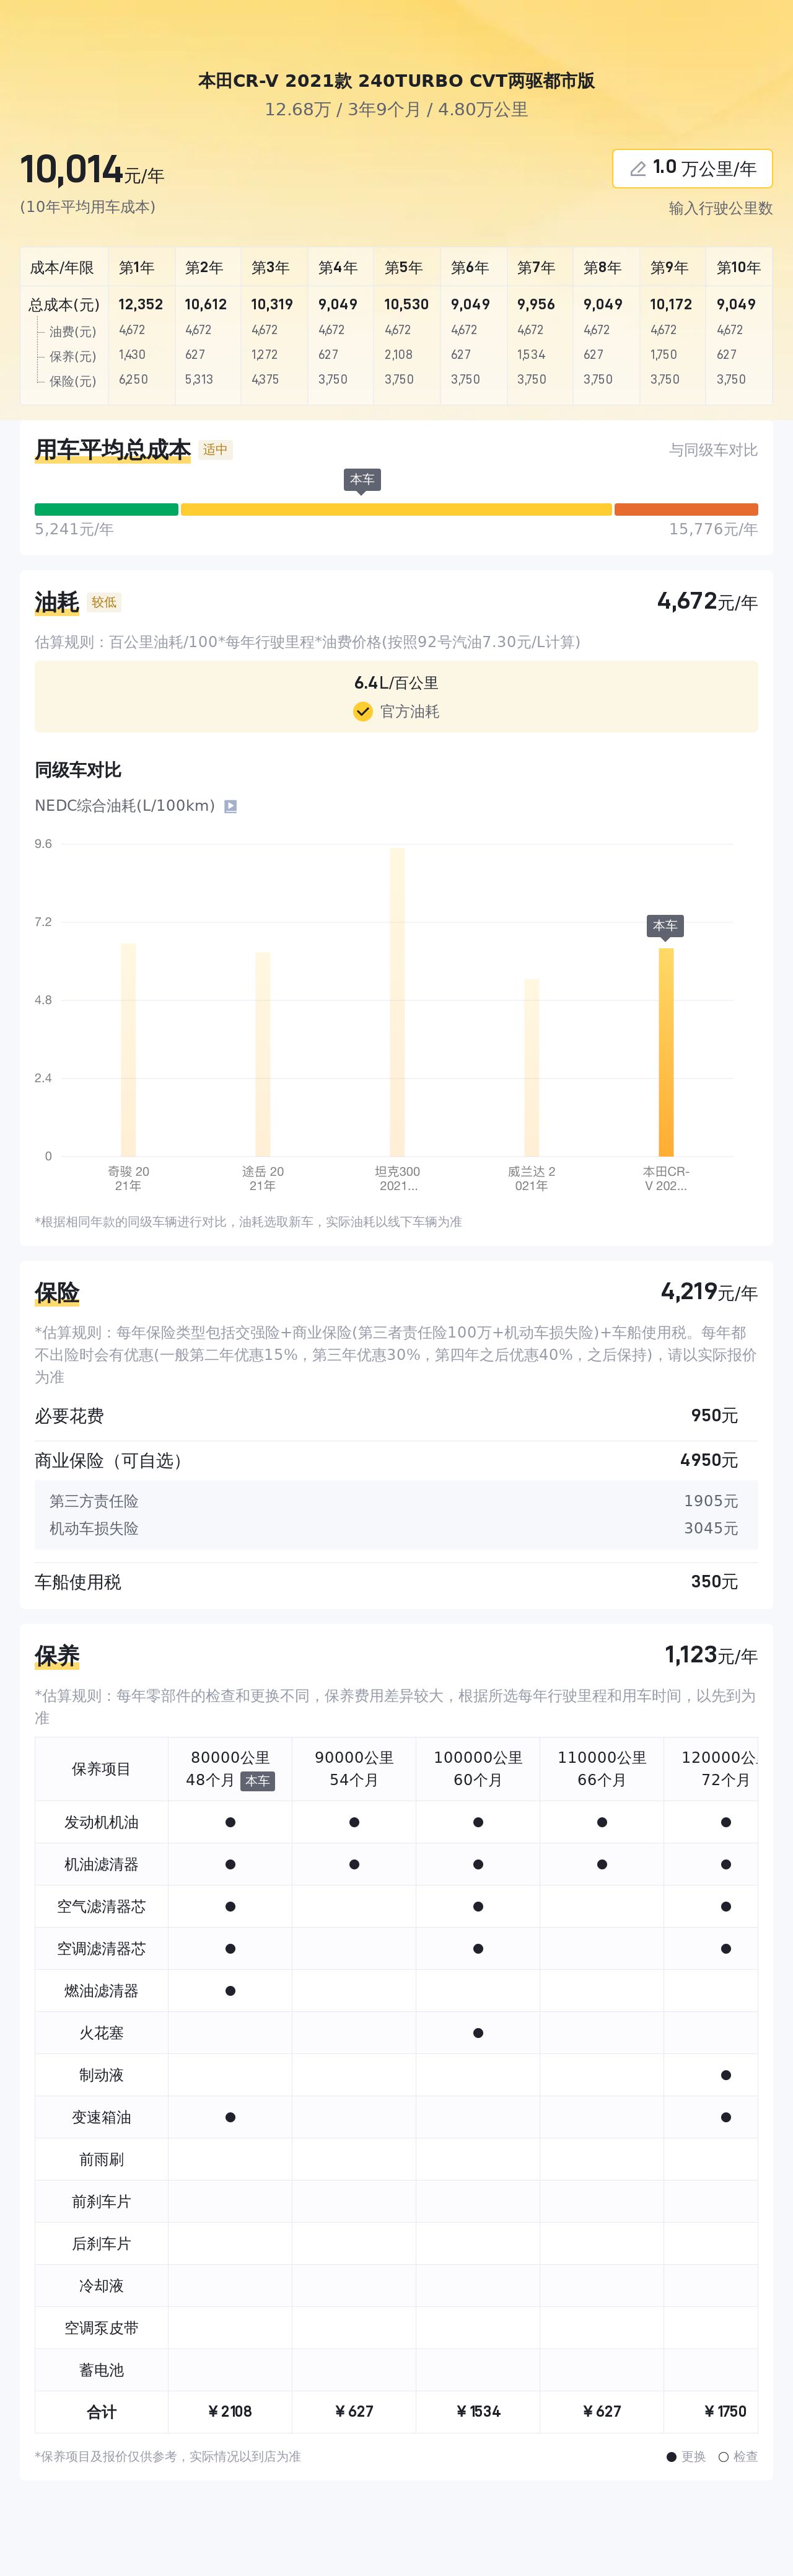Click the ¥1534 total under 100000公里
This screenshot has height=2576, width=793.
[478, 2412]
